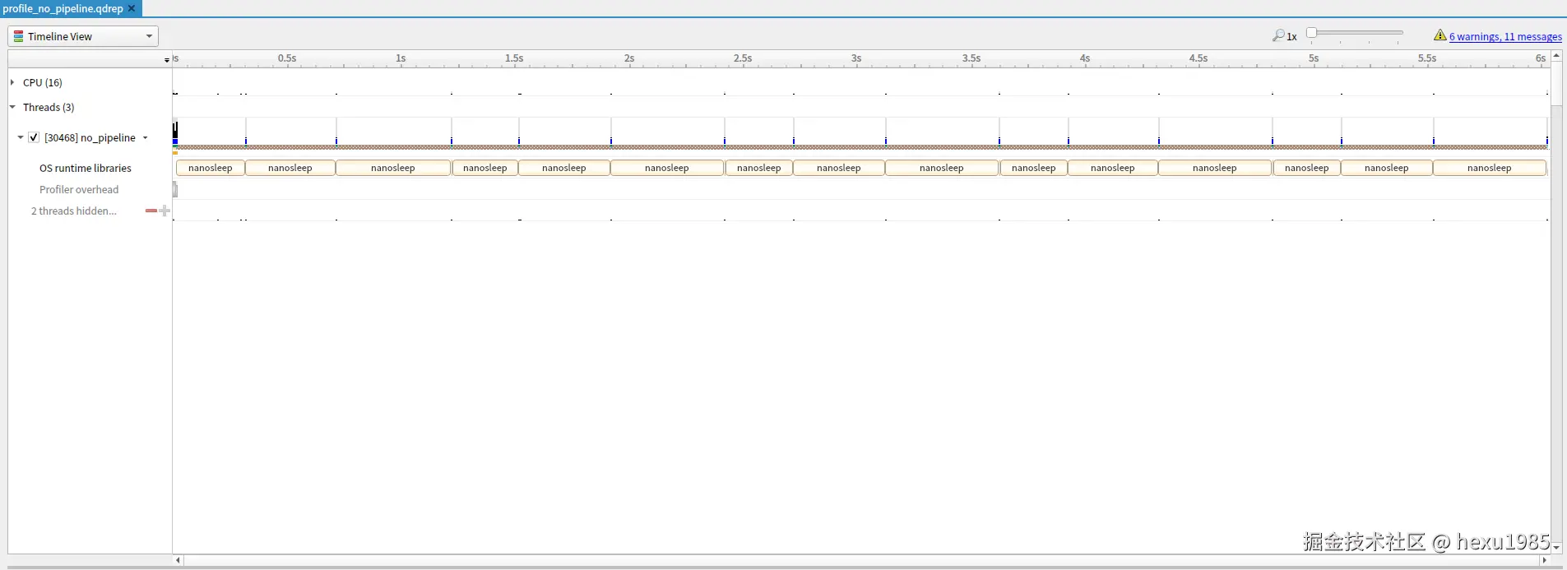1567x570 pixels.
Task: Click the 0.5s mark on time ruler
Action: [x=287, y=59]
